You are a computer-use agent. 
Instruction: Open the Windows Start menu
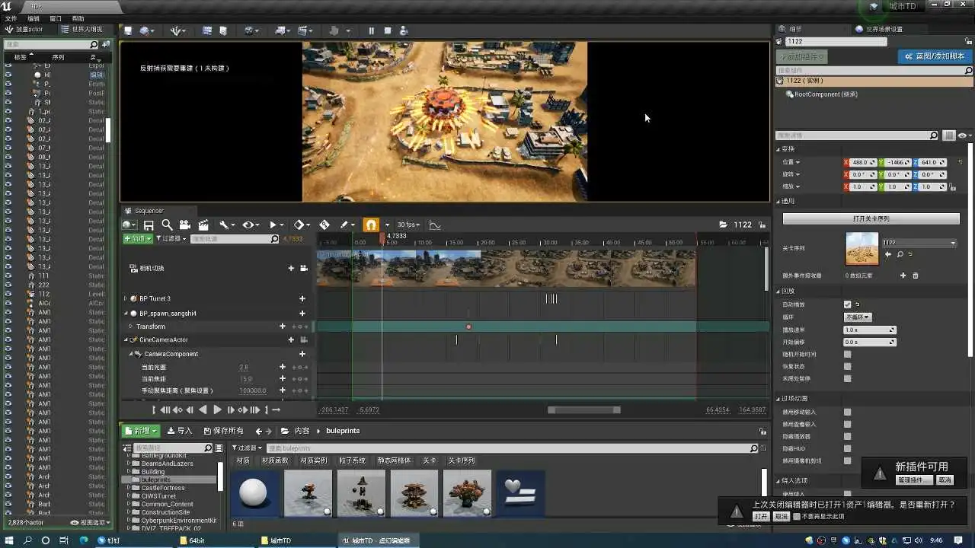pos(9,540)
